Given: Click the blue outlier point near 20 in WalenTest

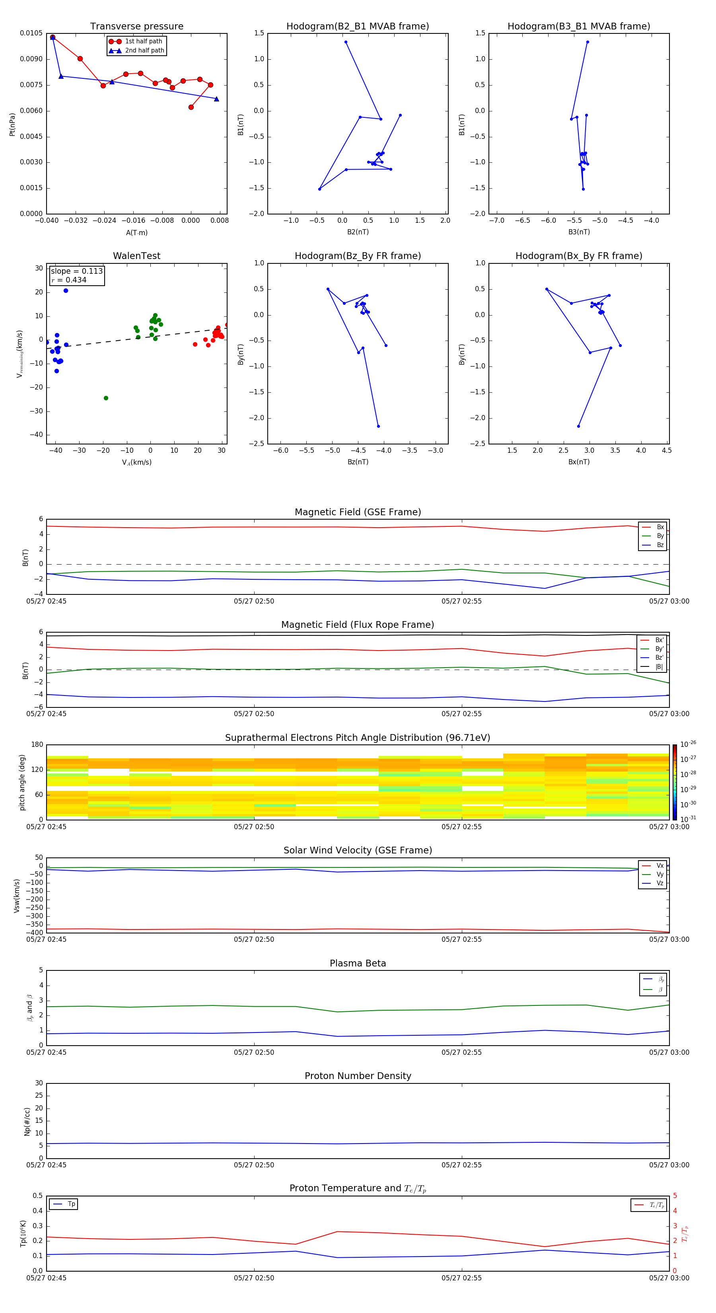Looking at the screenshot, I should tap(66, 290).
